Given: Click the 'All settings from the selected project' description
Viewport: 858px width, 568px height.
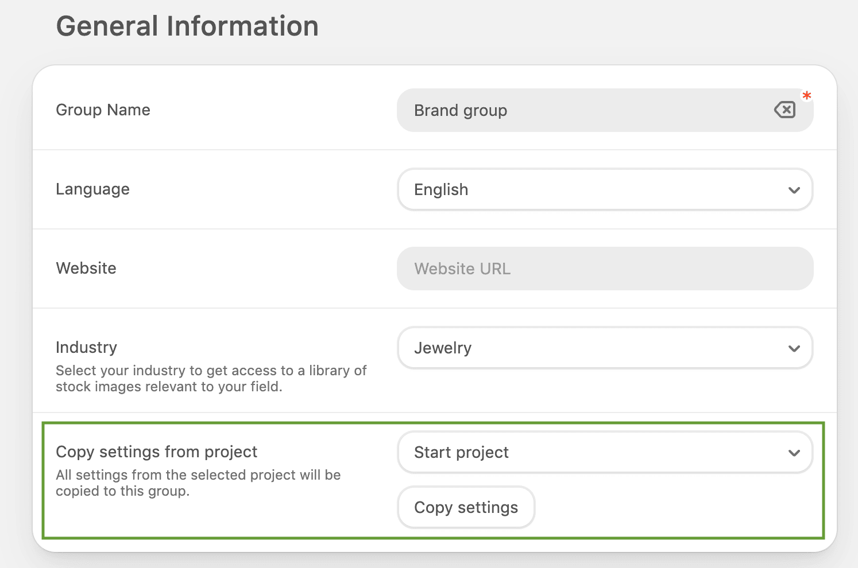Looking at the screenshot, I should pyautogui.click(x=198, y=475).
